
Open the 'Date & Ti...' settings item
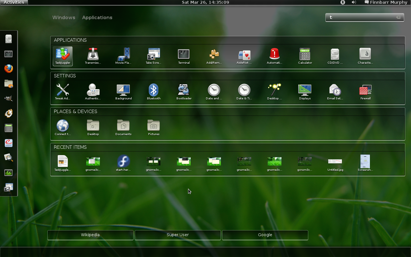point(244,92)
